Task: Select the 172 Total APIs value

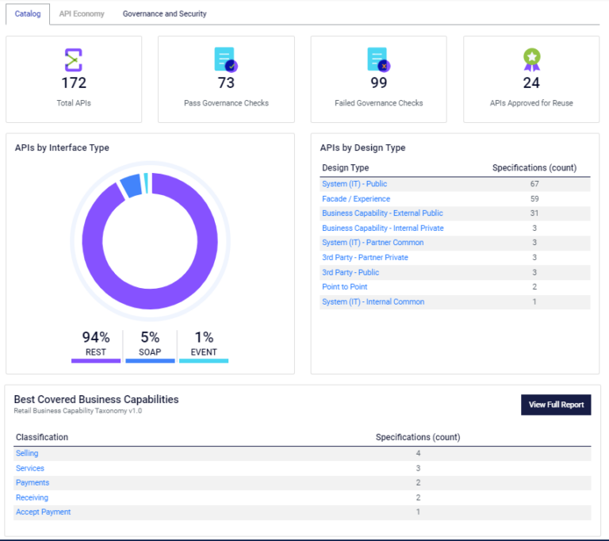Action: 74,82
